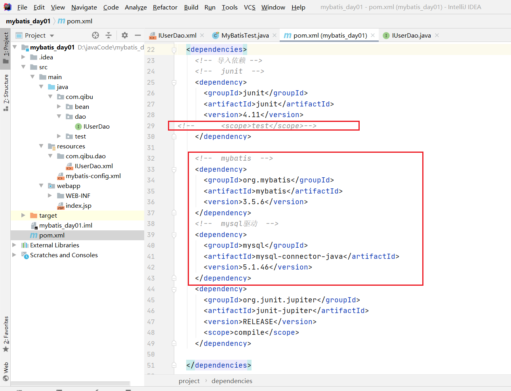Image resolution: width=511 pixels, height=391 pixels.
Task: Click the IUserDao.xml file icon in tree
Action: click(69, 166)
